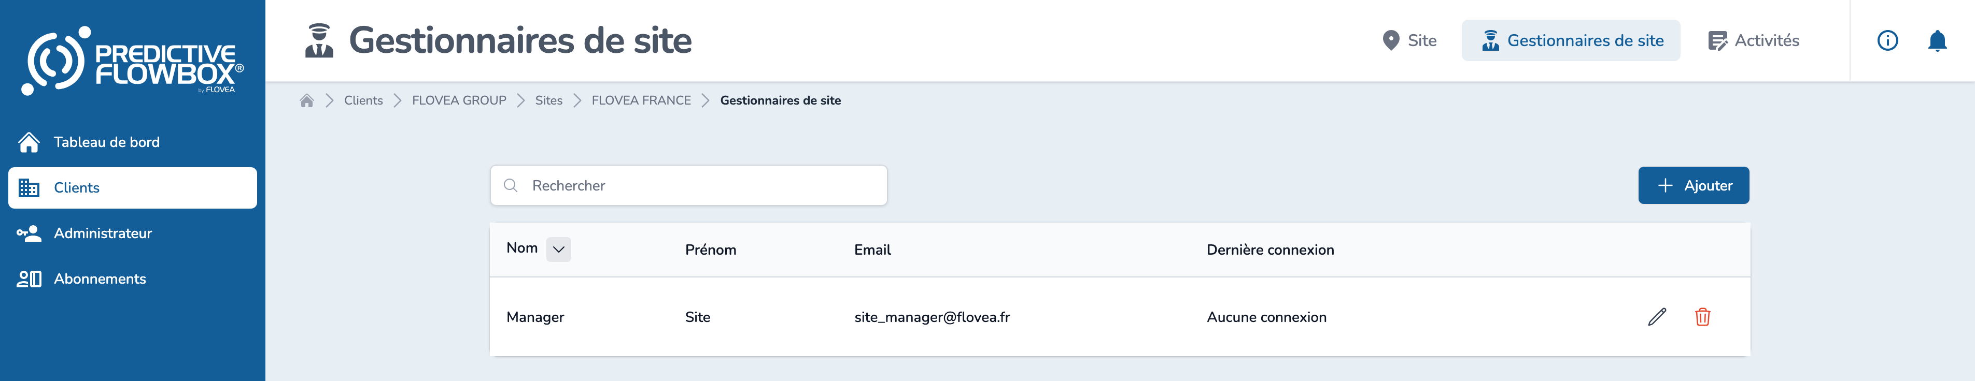Open notifications bell icon
This screenshot has height=381, width=1975.
[1937, 40]
